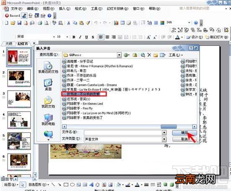Expand the font size 18 dropdown
The height and width of the screenshot is (191, 231).
[x=67, y=37]
